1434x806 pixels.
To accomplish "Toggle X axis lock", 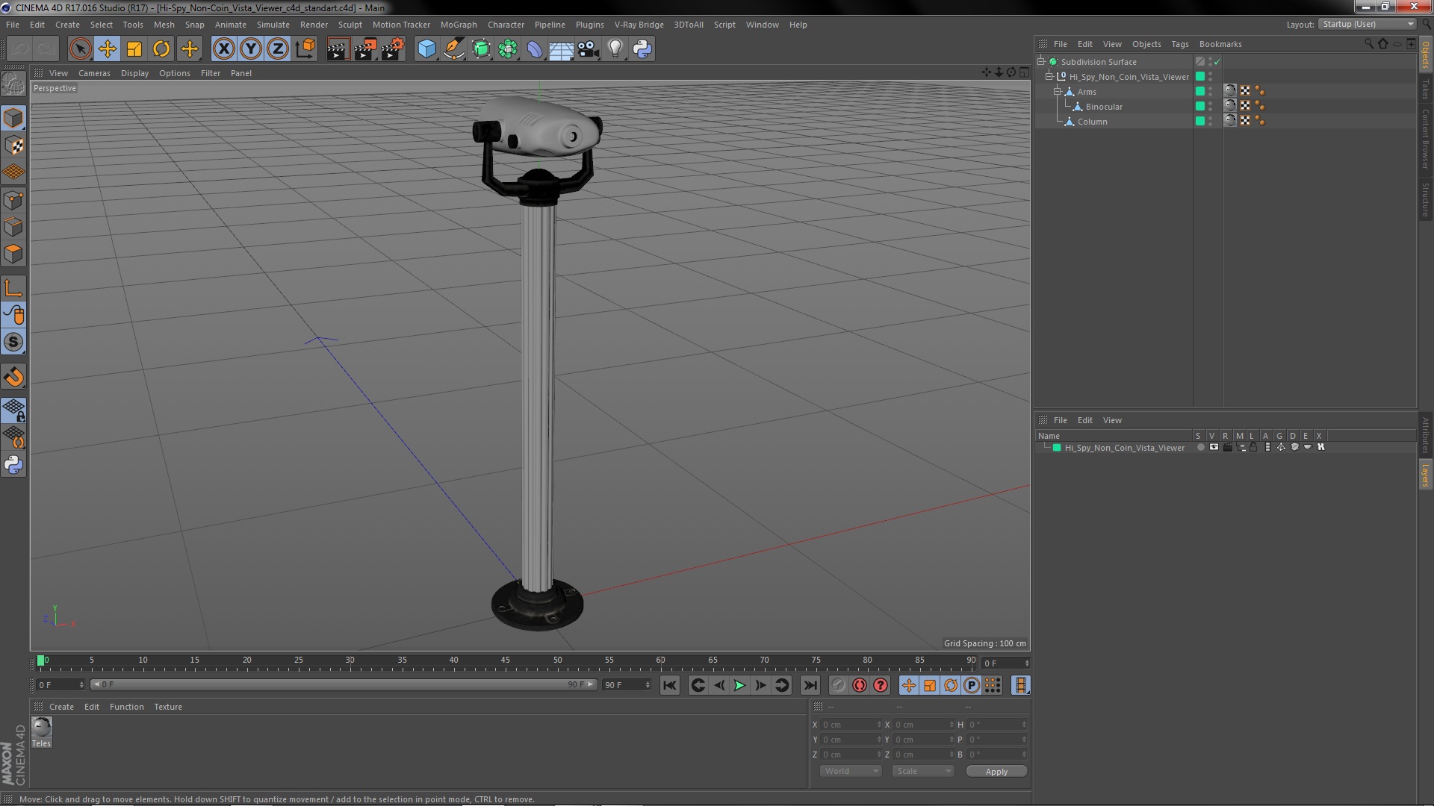I will point(223,49).
